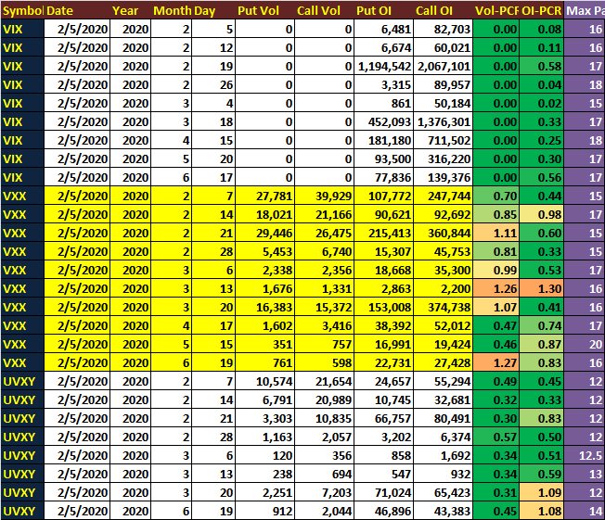Select VXX Call OI 247,744
Screen dimensions: 605x520
click(x=443, y=196)
